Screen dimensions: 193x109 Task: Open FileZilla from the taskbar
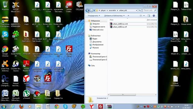[x=100, y=106]
